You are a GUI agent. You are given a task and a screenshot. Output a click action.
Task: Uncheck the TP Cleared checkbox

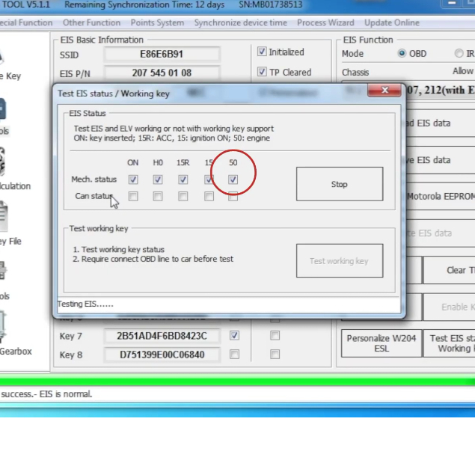click(x=262, y=73)
